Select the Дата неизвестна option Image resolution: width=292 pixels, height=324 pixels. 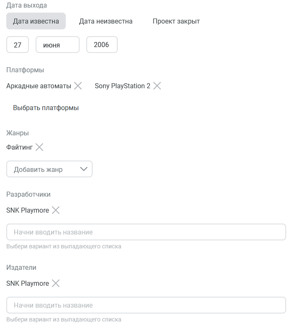[x=106, y=21]
